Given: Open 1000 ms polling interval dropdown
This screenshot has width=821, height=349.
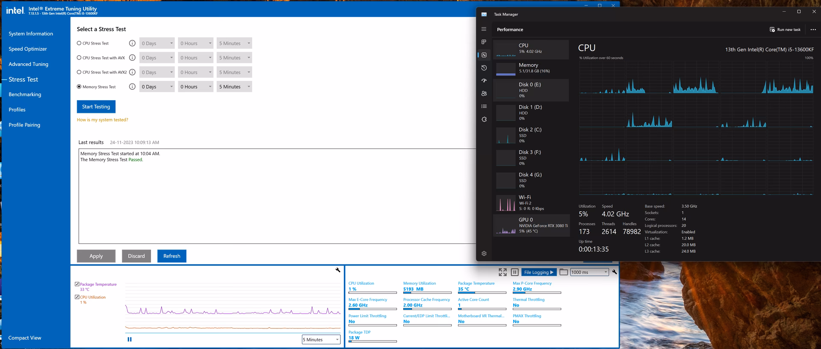Looking at the screenshot, I should click(x=589, y=272).
